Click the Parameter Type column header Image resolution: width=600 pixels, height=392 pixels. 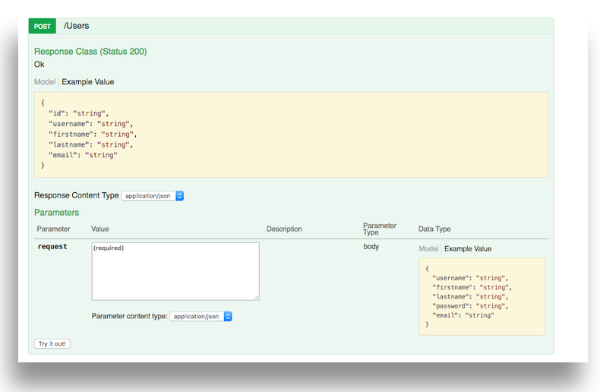tap(380, 229)
